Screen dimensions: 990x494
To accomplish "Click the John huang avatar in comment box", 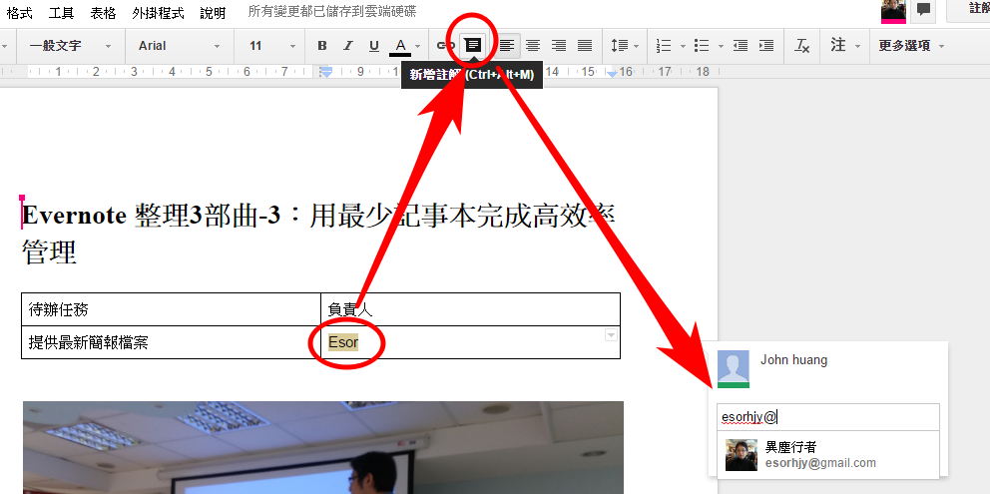I will [x=734, y=369].
